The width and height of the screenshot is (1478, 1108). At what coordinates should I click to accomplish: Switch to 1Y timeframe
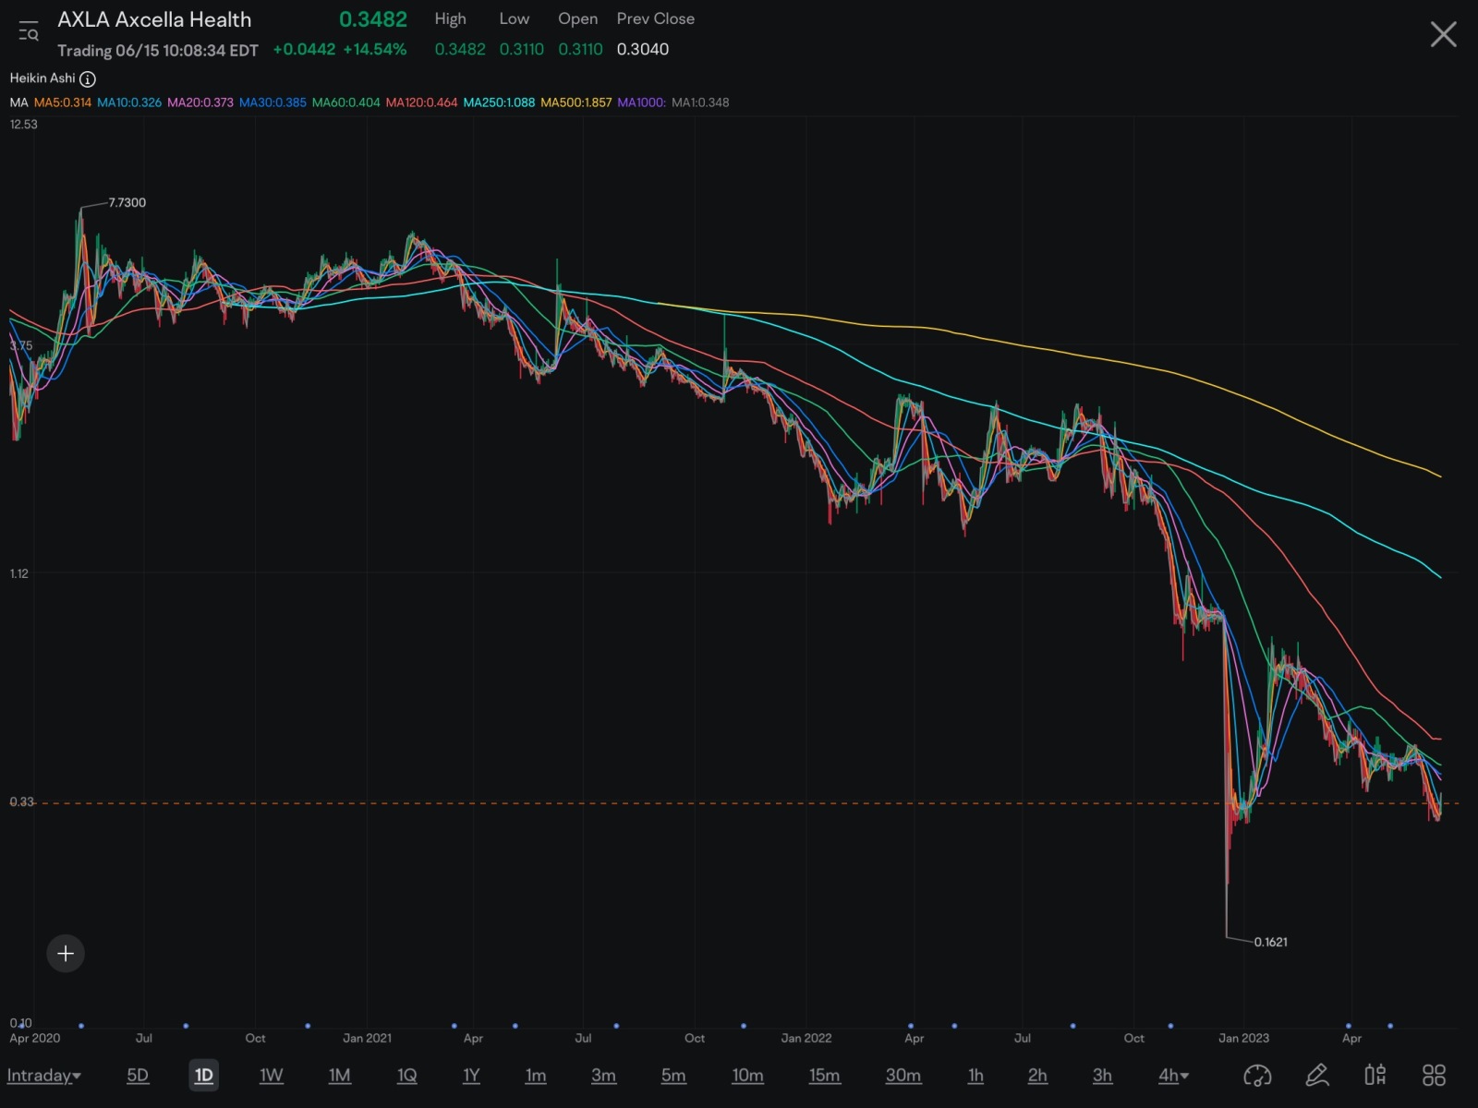pos(471,1076)
